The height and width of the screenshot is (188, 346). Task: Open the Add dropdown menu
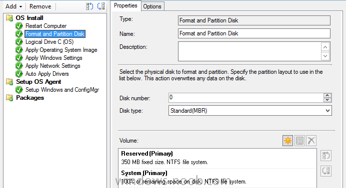[x=13, y=6]
